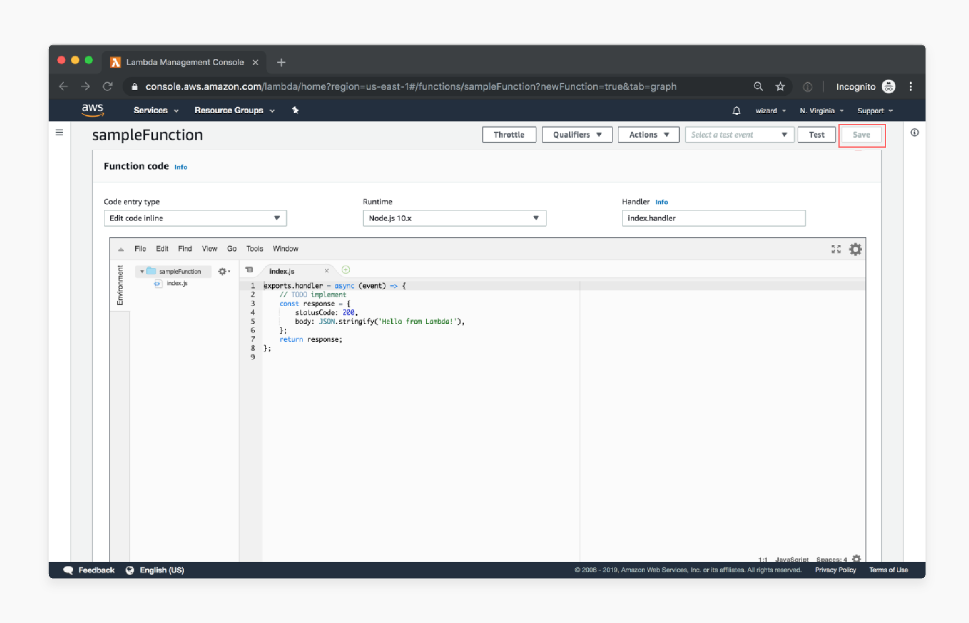Viewport: 969px width, 623px height.
Task: Click line 1 in the code editor
Action: [x=563, y=286]
